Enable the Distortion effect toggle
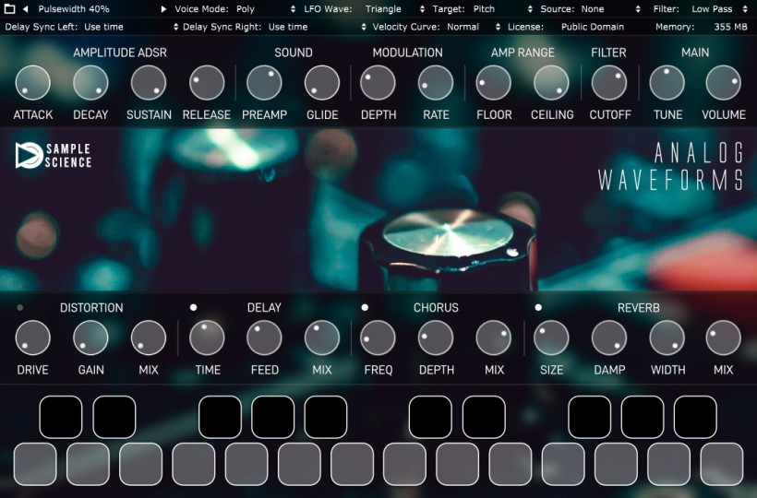Image resolution: width=757 pixels, height=498 pixels. [x=19, y=308]
